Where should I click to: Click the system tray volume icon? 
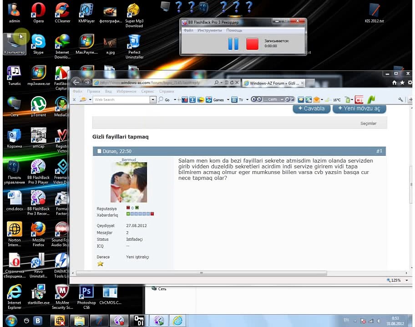click(x=379, y=321)
